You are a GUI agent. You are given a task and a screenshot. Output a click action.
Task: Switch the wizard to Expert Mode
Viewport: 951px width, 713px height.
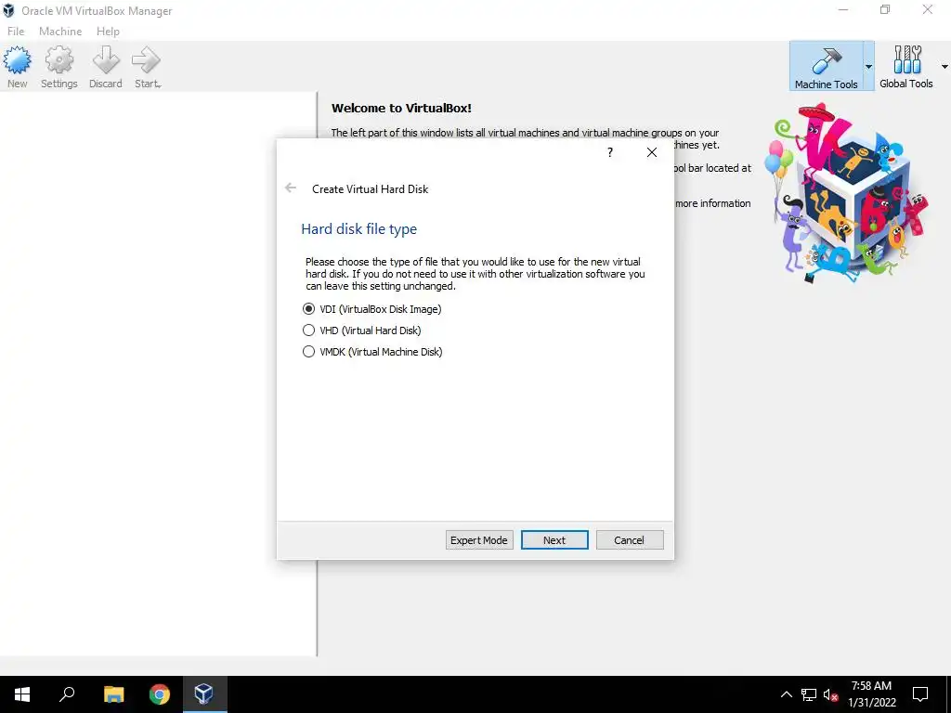point(479,540)
